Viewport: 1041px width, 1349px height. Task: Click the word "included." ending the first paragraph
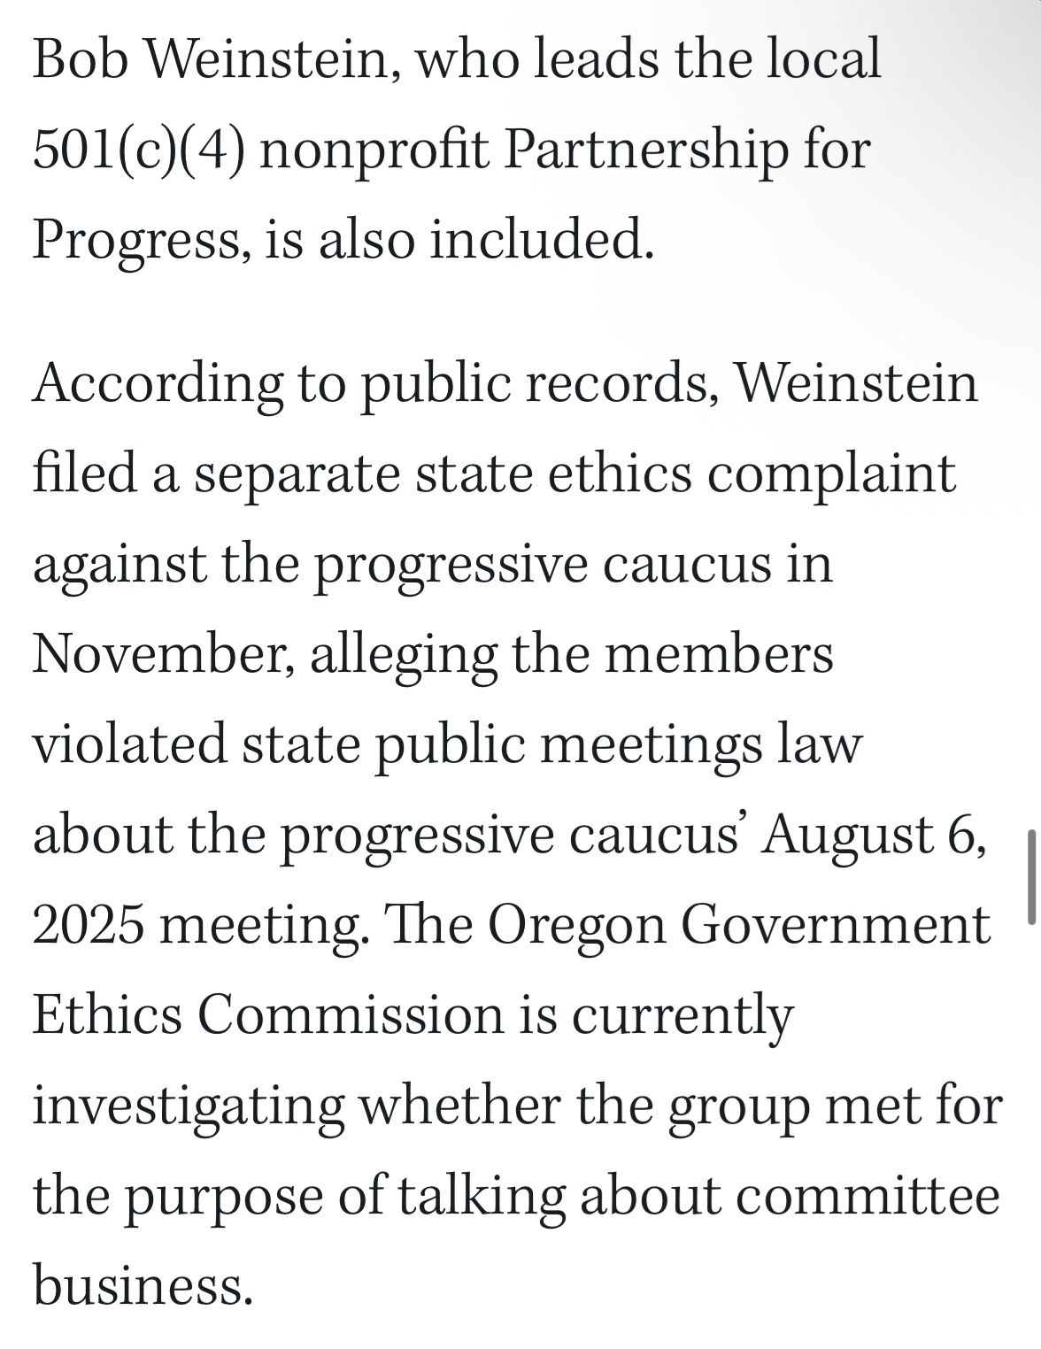[x=542, y=240]
